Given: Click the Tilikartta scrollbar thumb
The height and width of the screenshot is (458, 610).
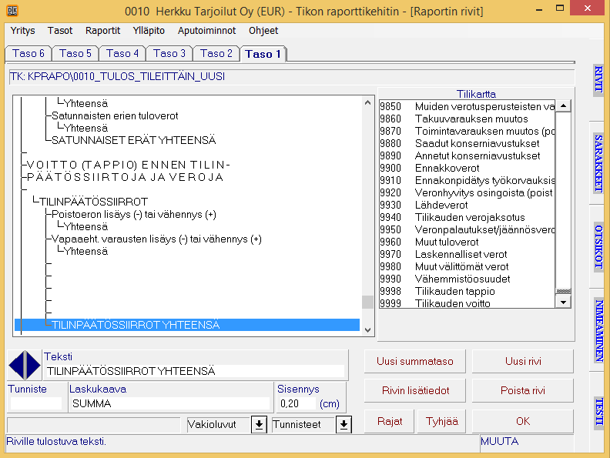Looking at the screenshot, I should (563, 291).
